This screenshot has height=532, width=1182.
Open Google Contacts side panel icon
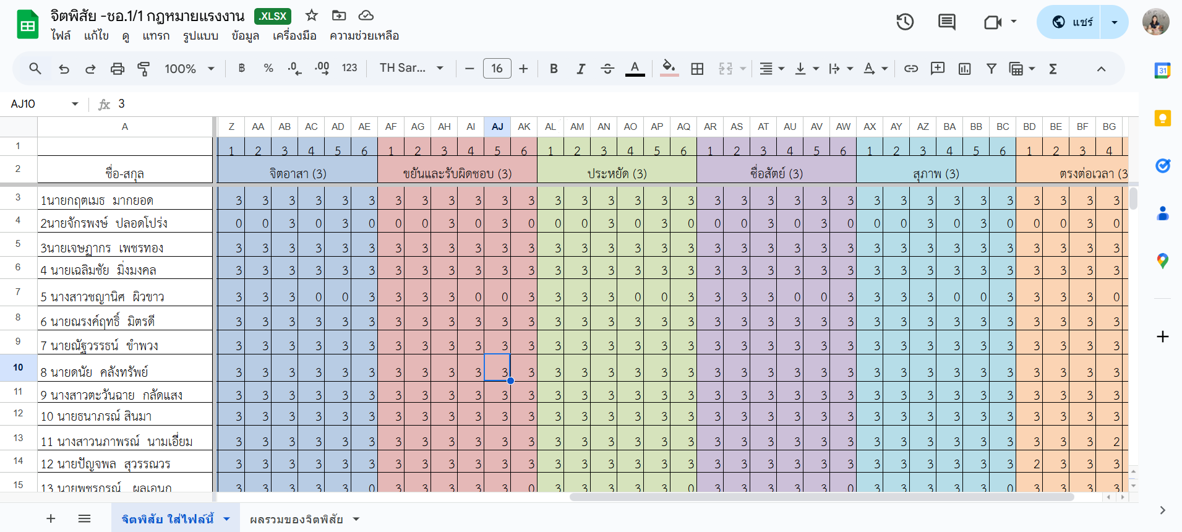click(1163, 213)
